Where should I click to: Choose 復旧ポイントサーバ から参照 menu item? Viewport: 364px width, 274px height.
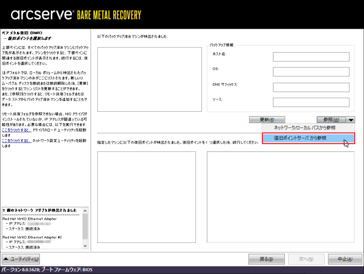[300, 138]
